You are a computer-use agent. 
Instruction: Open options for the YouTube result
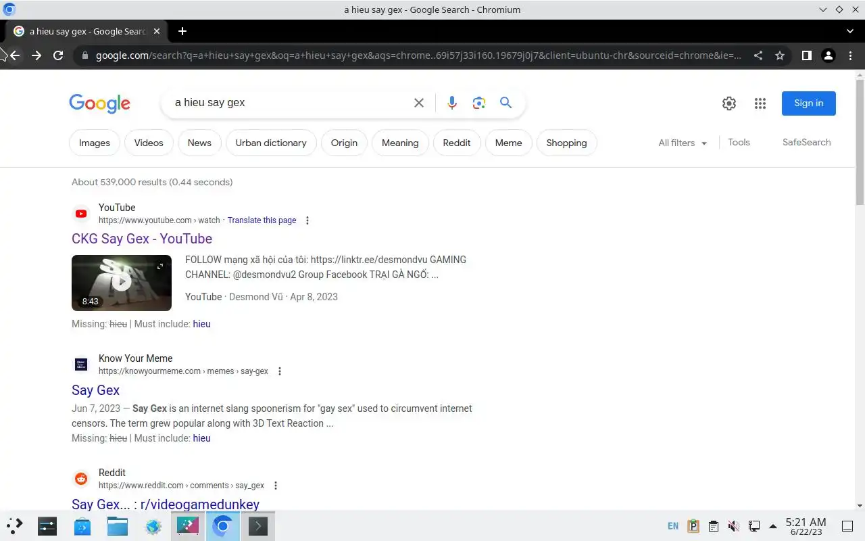[x=307, y=220]
